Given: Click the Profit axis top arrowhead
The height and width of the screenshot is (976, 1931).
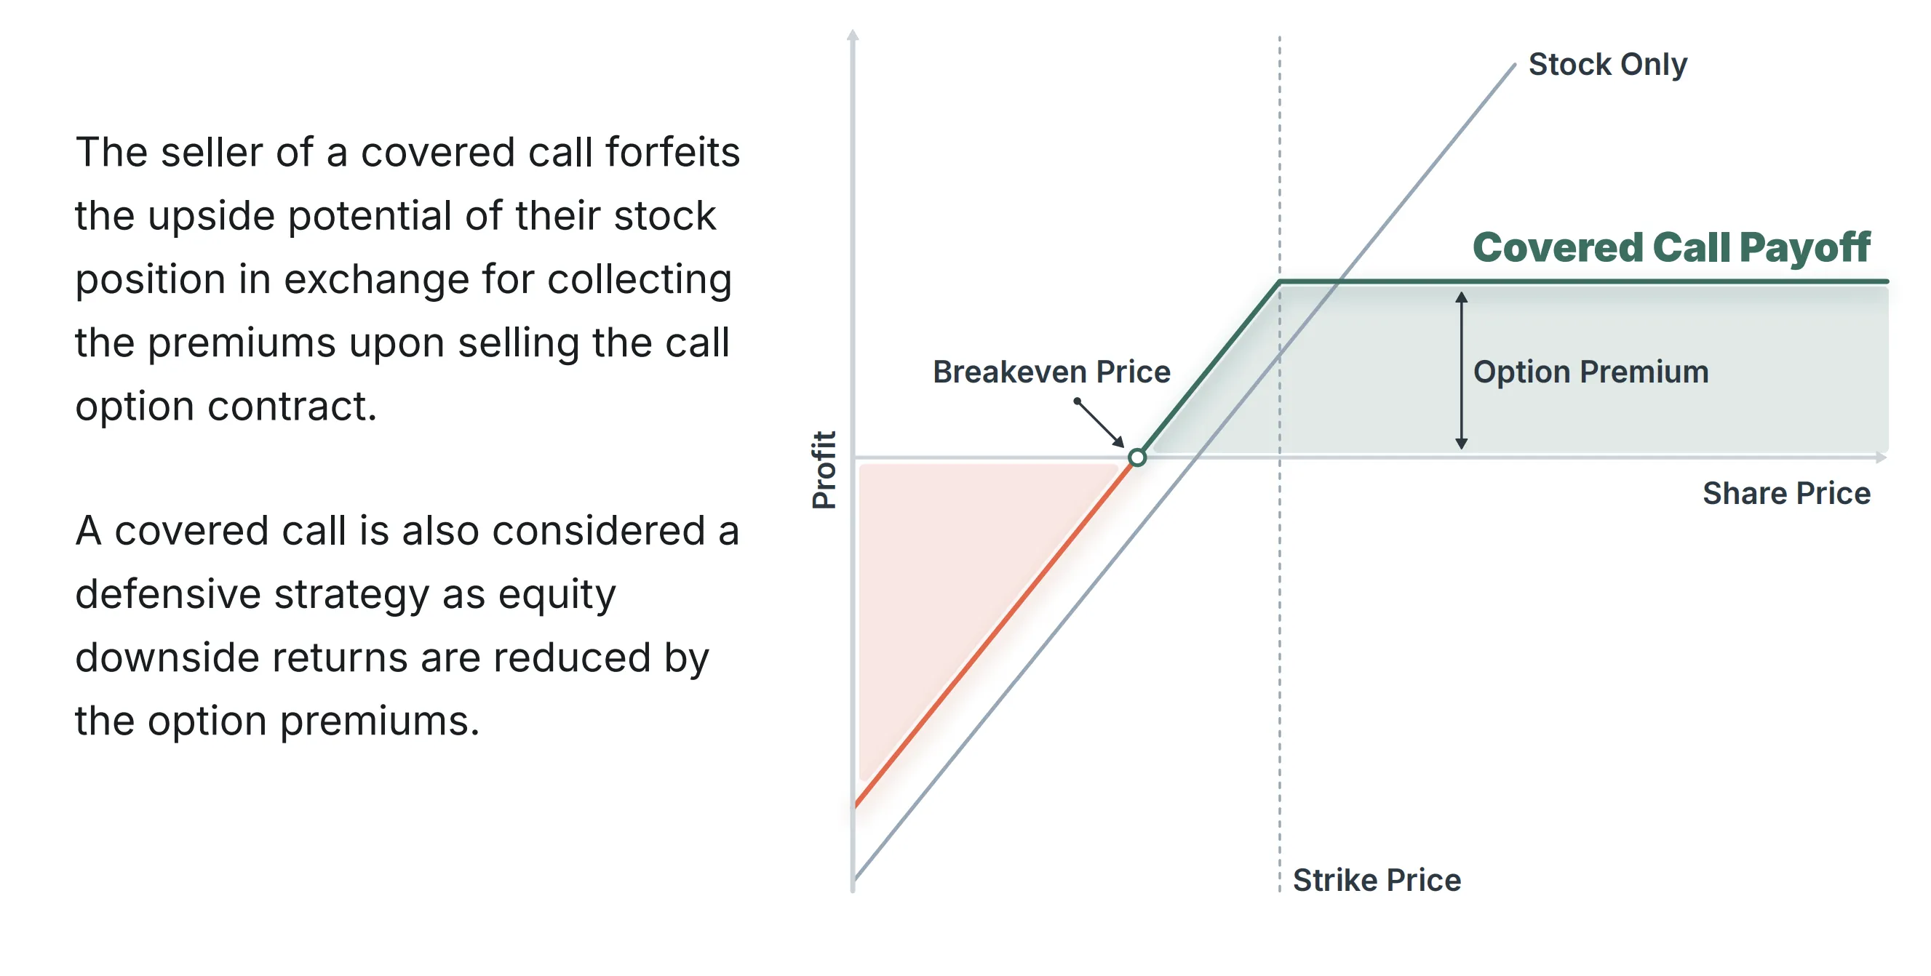Looking at the screenshot, I should pyautogui.click(x=852, y=35).
